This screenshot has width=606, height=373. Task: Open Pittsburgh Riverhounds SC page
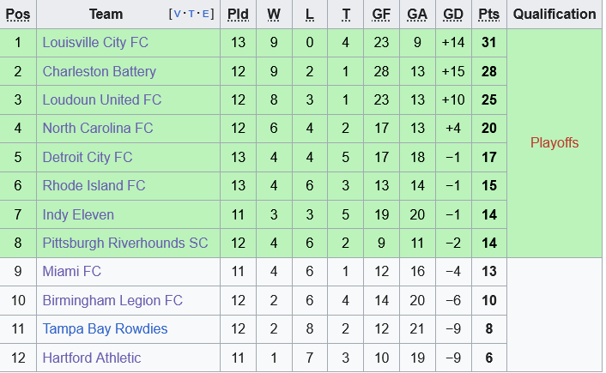125,243
